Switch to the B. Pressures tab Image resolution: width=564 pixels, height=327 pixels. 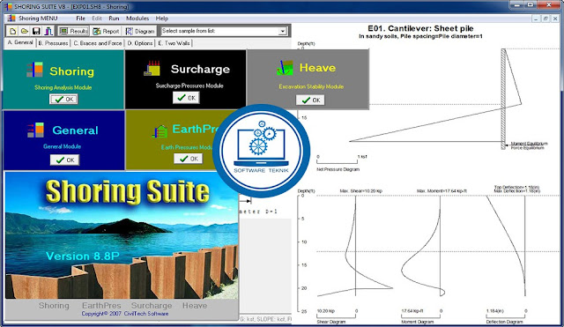53,43
